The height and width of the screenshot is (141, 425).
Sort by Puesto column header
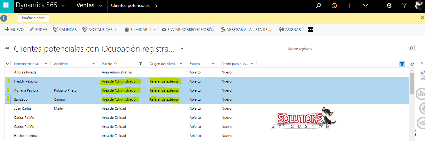(x=109, y=64)
